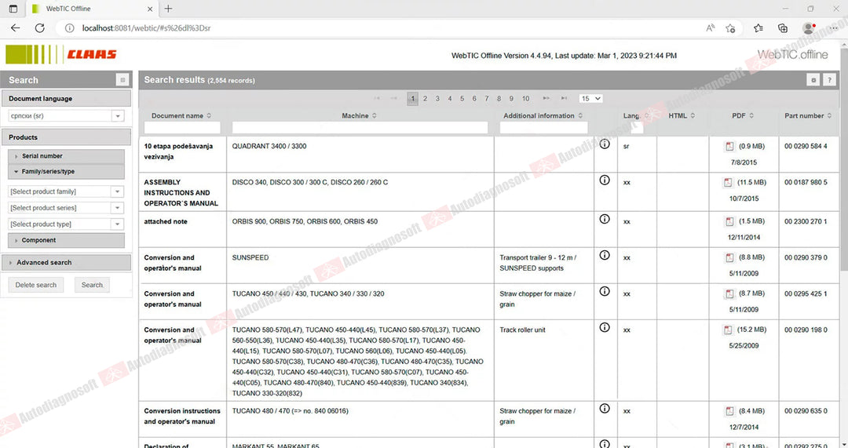This screenshot has width=848, height=448.
Task: Open PDF 00 0290 584 4 (0.9 MB)
Action: pyautogui.click(x=729, y=147)
